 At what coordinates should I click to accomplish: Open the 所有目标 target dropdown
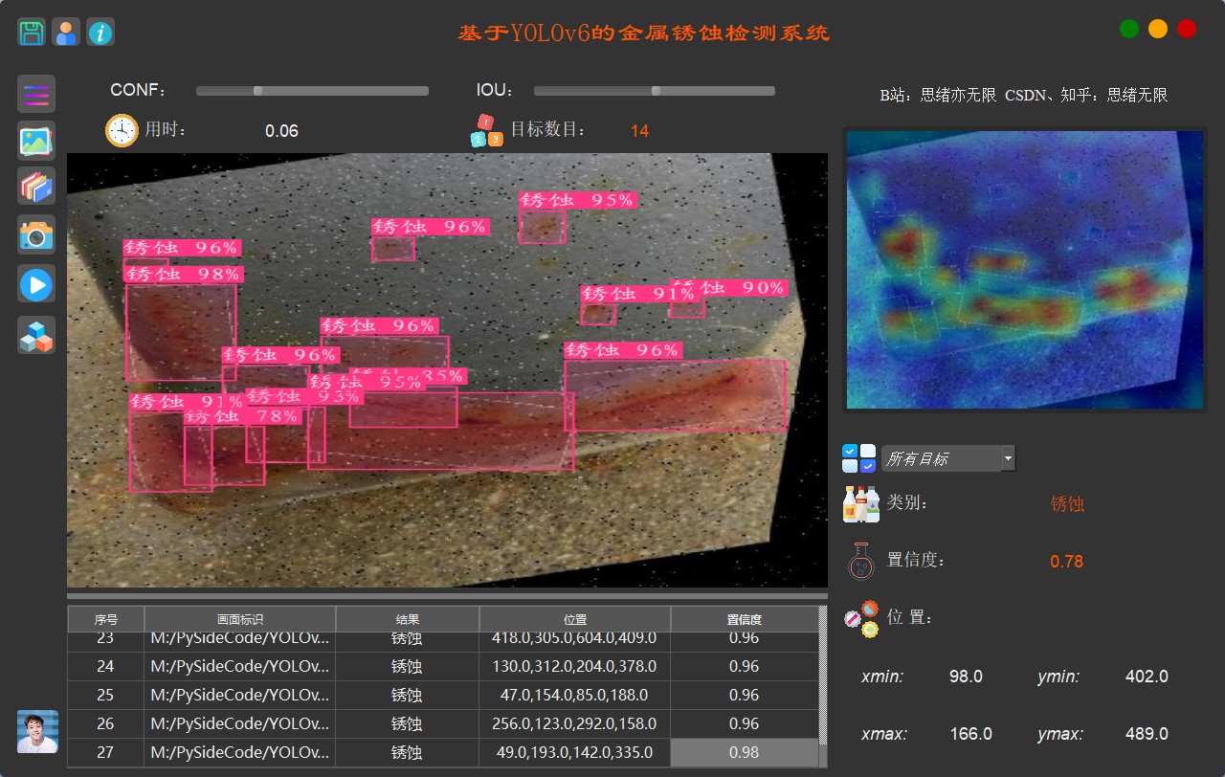941,458
